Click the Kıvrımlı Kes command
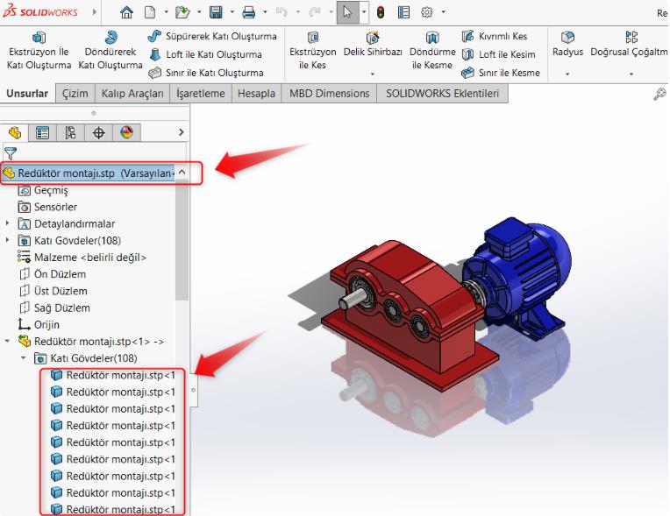The height and width of the screenshot is (516, 670). point(500,37)
